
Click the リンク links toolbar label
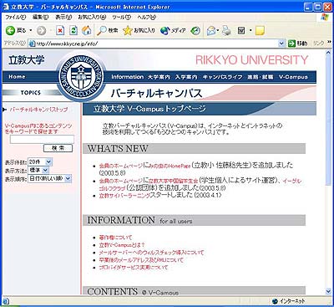(319, 43)
